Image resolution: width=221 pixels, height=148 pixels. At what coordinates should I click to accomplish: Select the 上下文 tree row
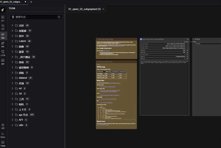pos(36,109)
